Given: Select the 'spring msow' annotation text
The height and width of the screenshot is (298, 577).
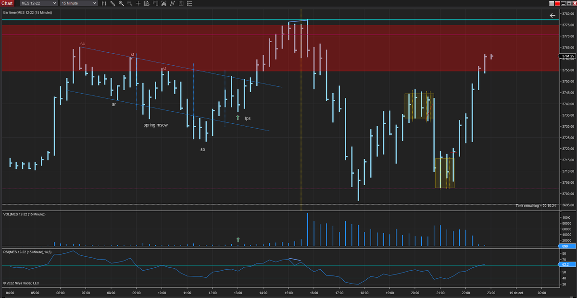Looking at the screenshot, I should (x=156, y=125).
